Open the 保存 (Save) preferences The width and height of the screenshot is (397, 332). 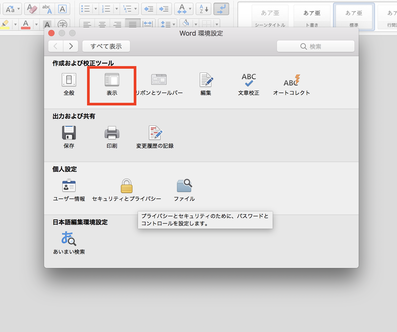(x=69, y=137)
